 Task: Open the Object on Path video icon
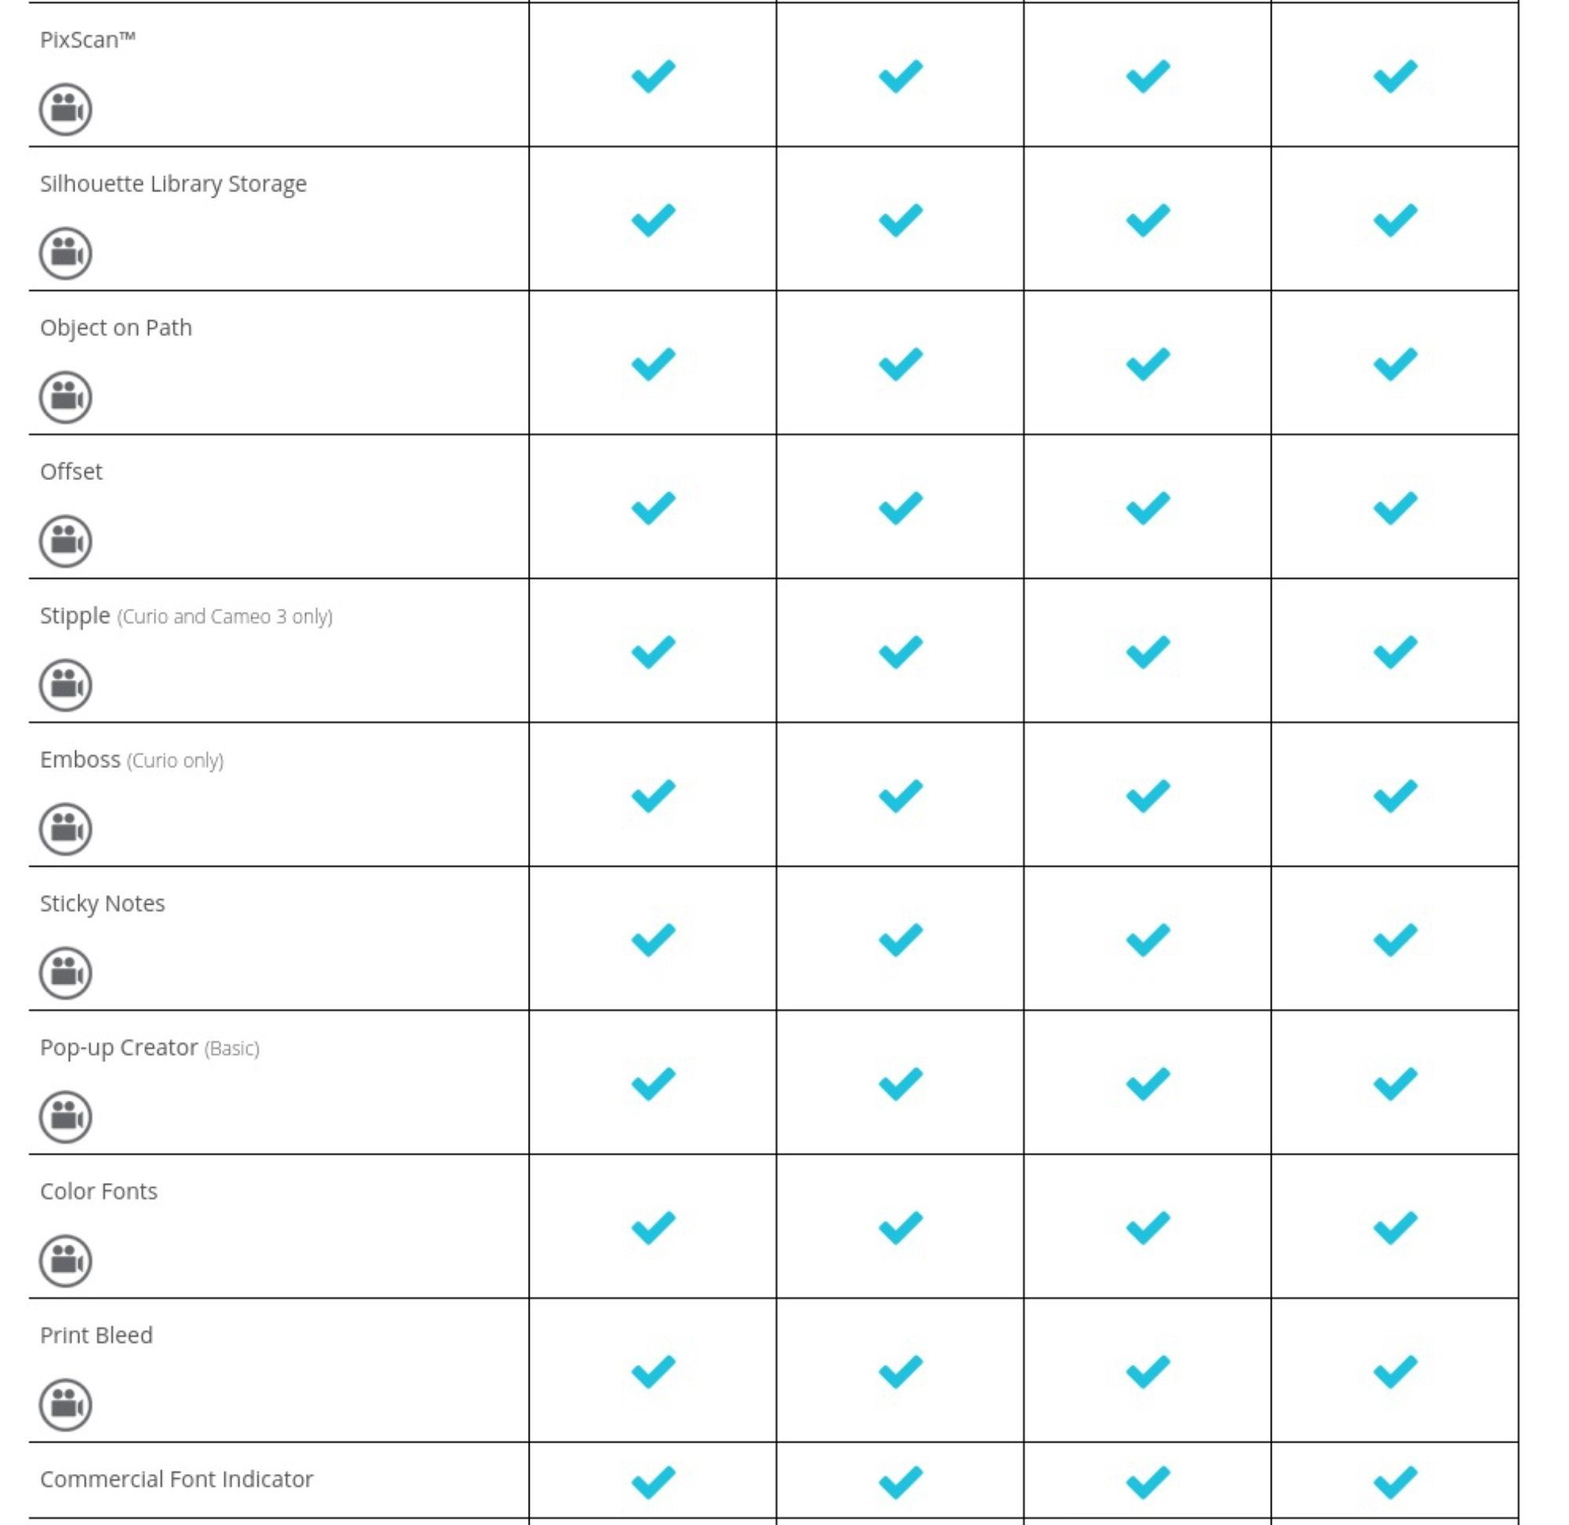tap(66, 397)
